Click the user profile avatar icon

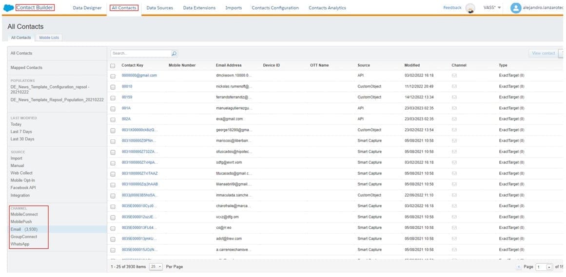tap(515, 8)
